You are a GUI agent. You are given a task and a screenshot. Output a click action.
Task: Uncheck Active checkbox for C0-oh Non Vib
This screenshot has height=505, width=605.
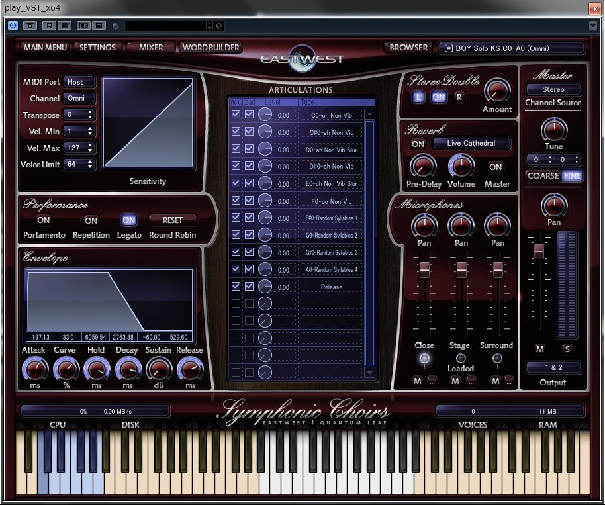pyautogui.click(x=236, y=115)
